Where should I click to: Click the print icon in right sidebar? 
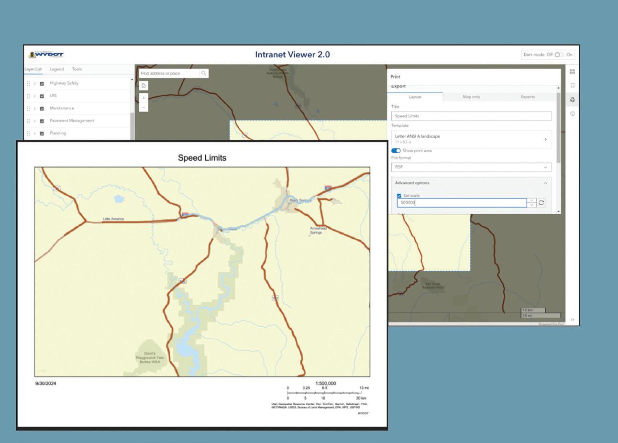point(572,100)
